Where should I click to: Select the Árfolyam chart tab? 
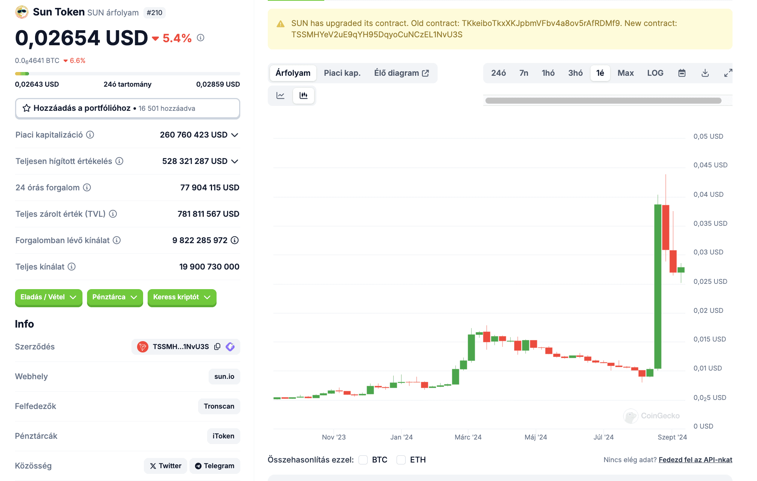coord(293,73)
